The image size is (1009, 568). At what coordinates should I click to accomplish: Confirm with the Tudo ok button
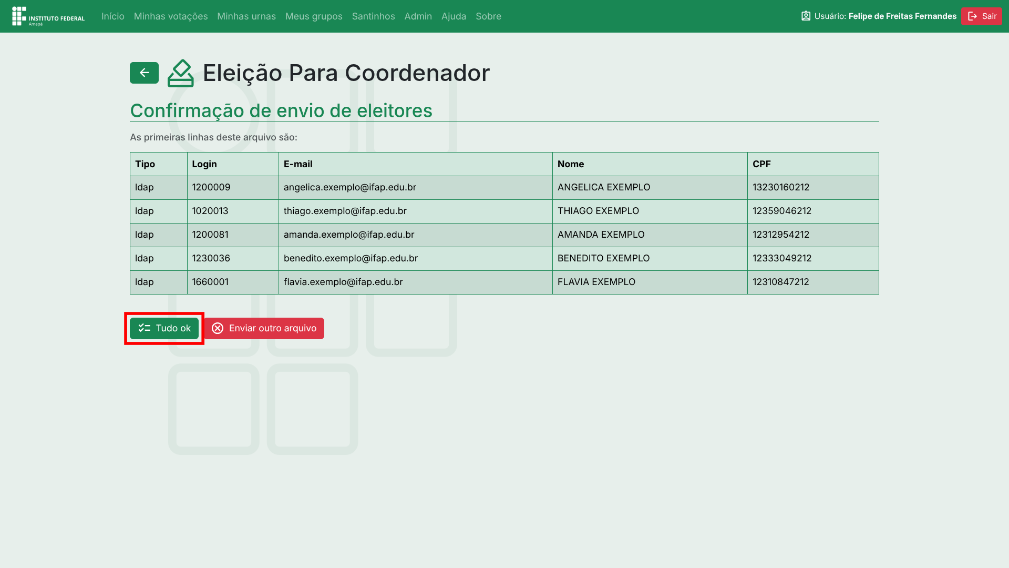click(164, 328)
